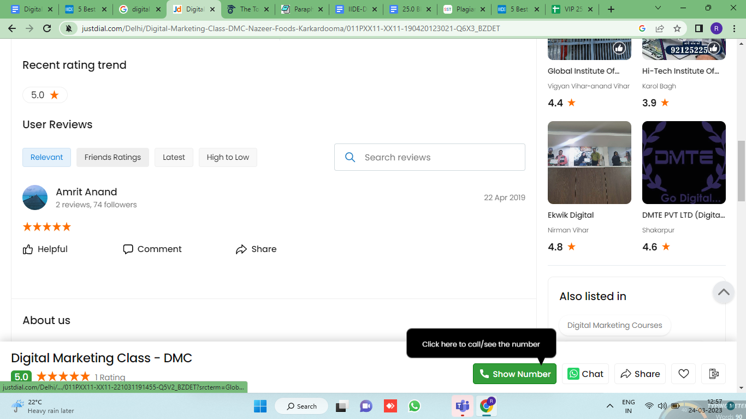Viewport: 746px width, 419px height.
Task: Click in the Search reviews field
Action: pos(430,157)
